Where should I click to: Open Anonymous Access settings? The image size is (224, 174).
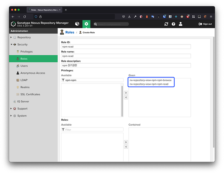click(33, 73)
